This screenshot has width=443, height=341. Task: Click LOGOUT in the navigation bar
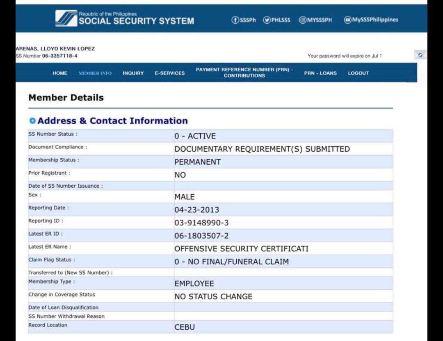[358, 73]
